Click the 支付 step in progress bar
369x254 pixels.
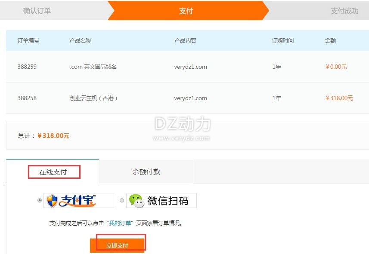pyautogui.click(x=186, y=11)
